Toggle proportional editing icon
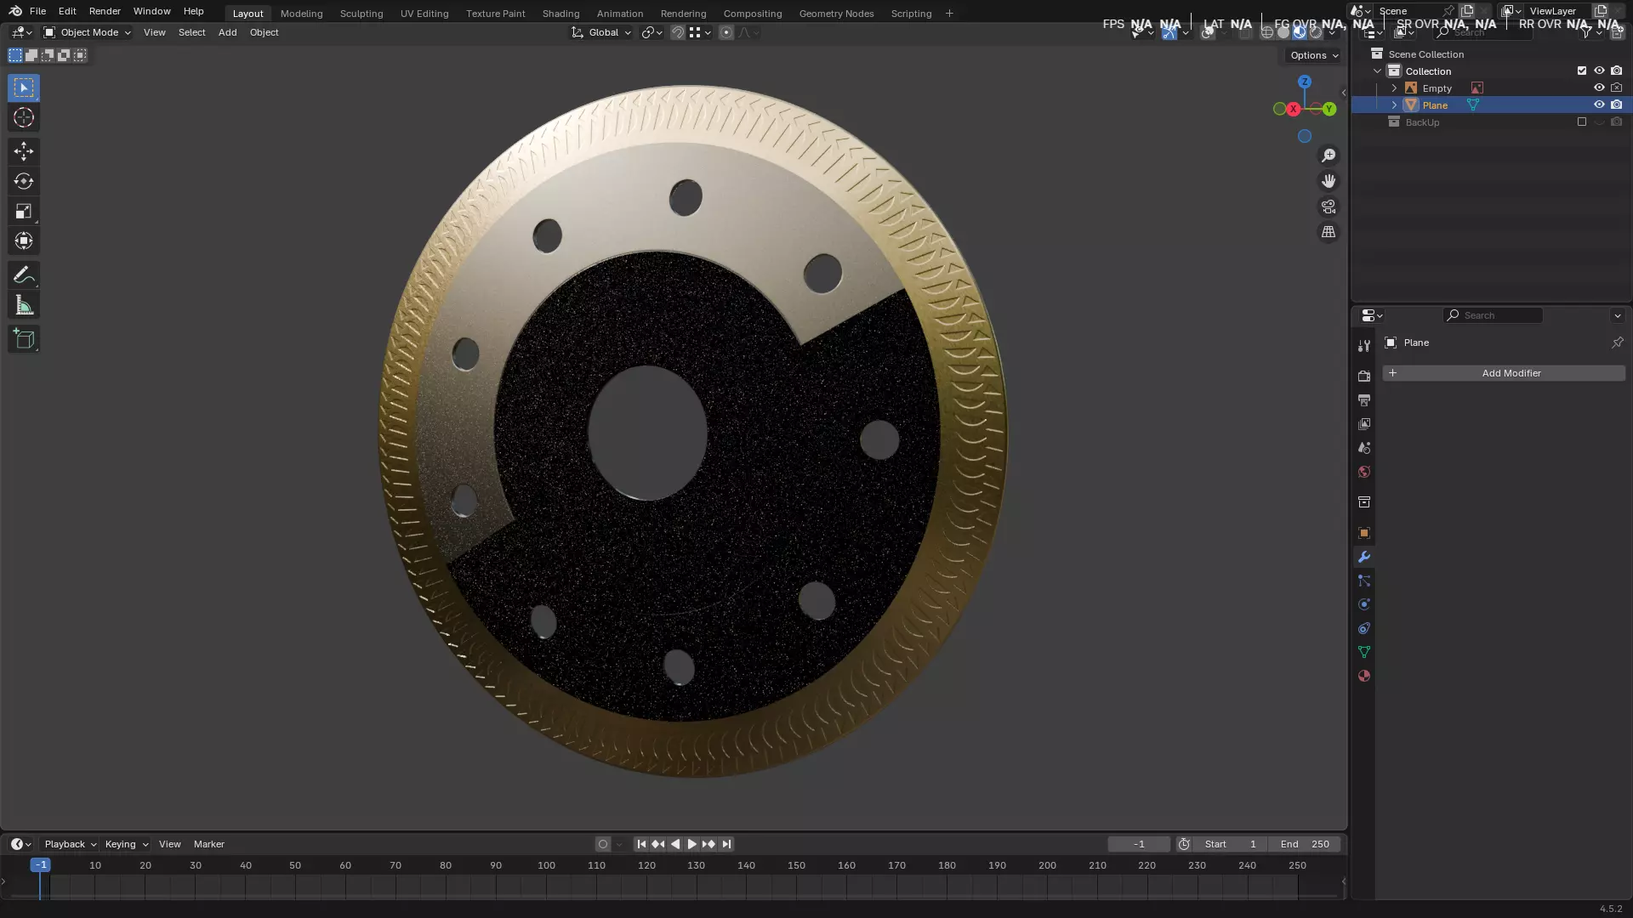The height and width of the screenshot is (918, 1633). pos(725,32)
